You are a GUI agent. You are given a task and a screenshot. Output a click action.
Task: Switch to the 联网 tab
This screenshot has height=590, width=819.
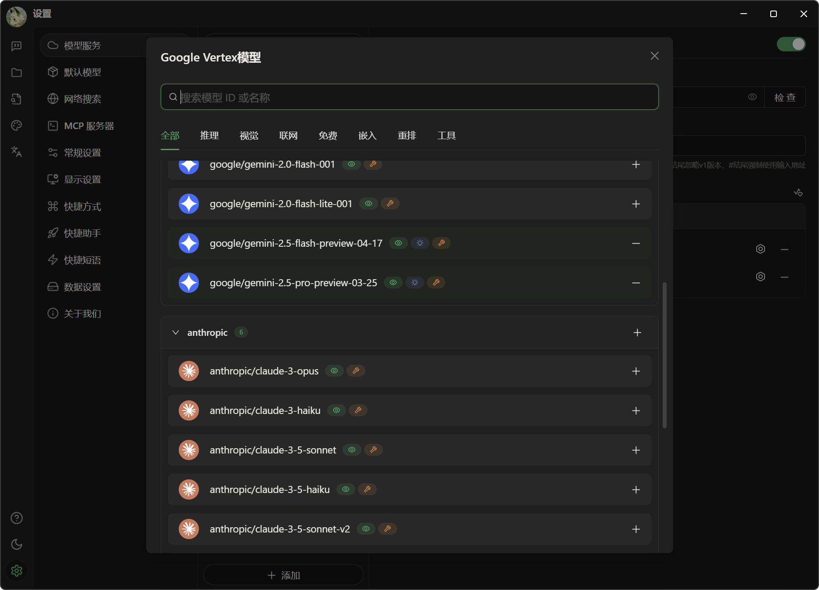(289, 136)
